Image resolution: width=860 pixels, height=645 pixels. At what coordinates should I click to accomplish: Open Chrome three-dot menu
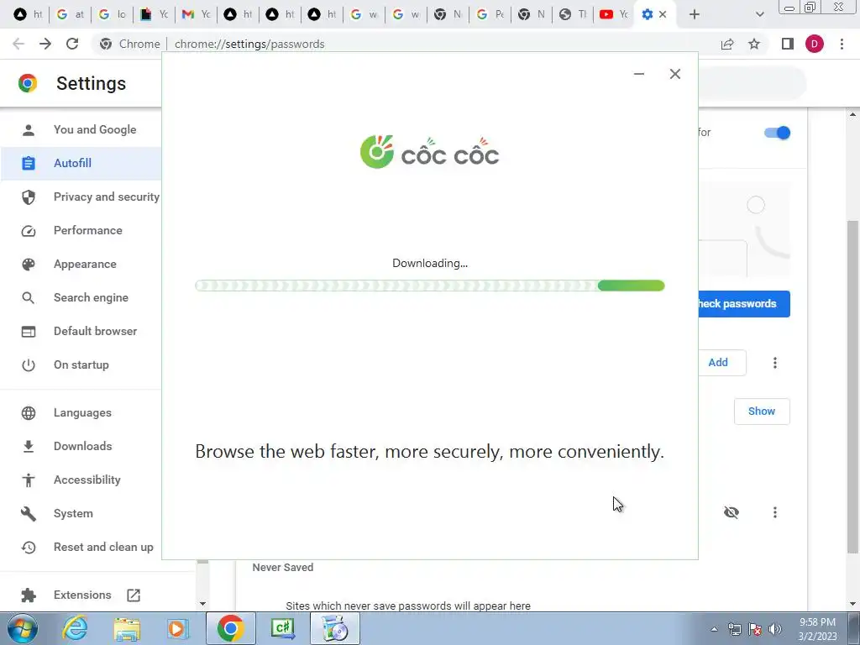point(842,44)
